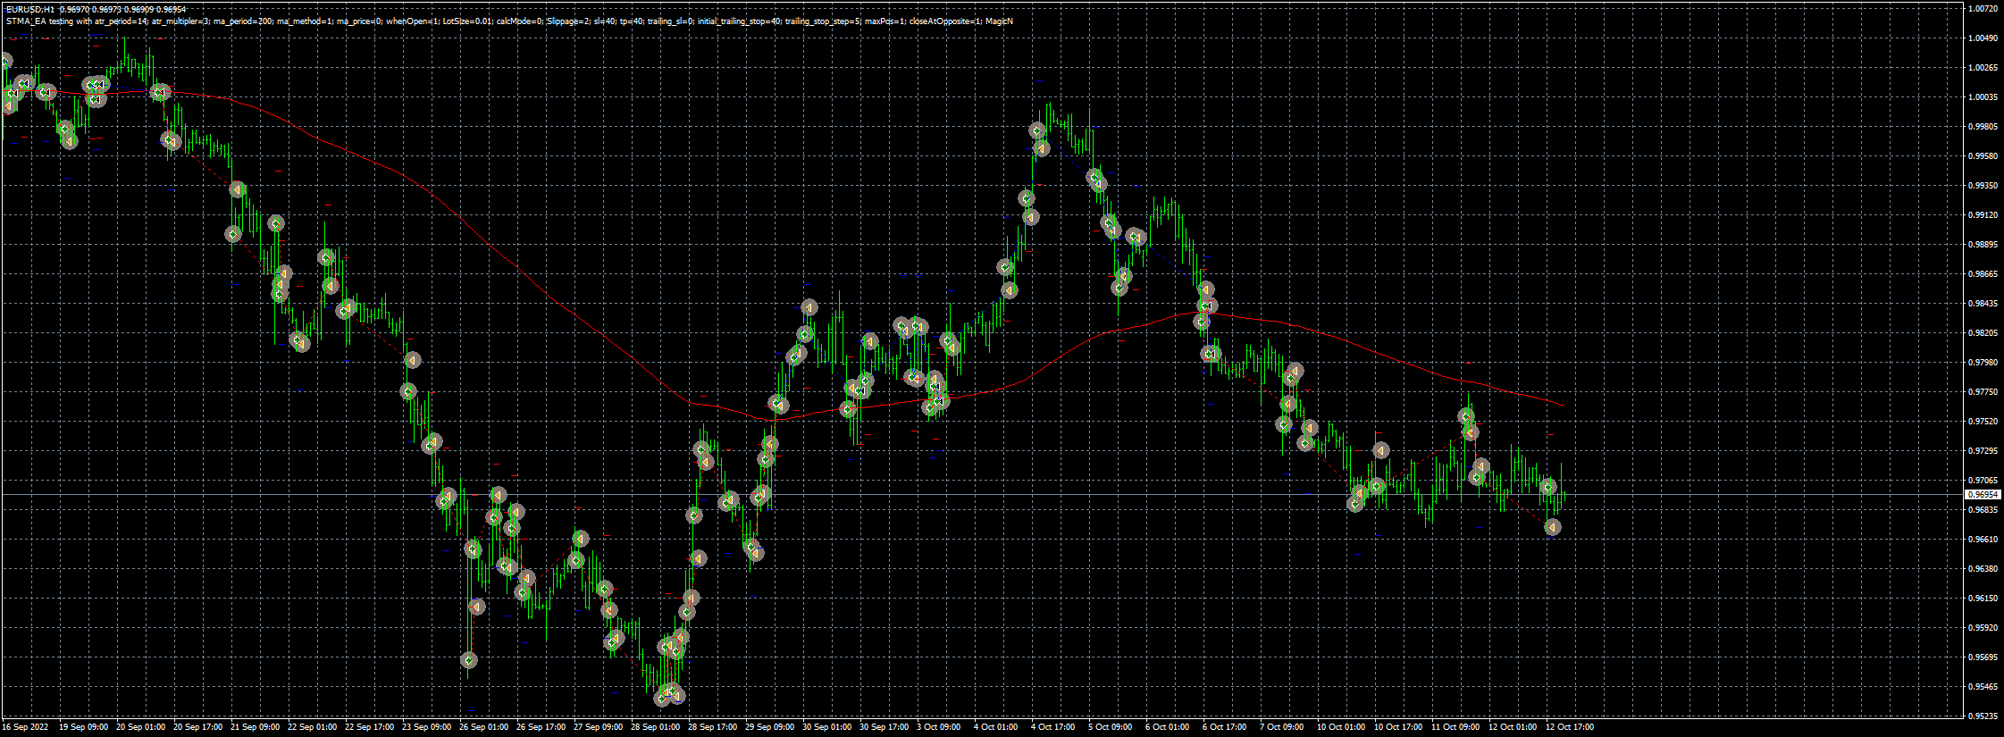
Task: Click the 20 Sep 17:00 time label
Action: pyautogui.click(x=197, y=727)
